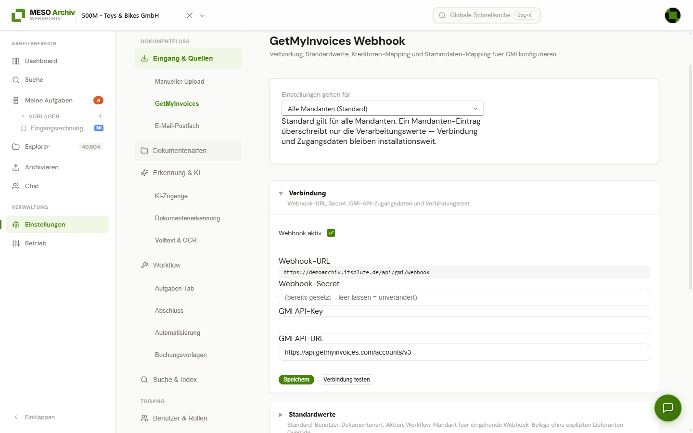Go to Suche in the workspace sidebar
The width and height of the screenshot is (693, 433).
pos(57,80)
